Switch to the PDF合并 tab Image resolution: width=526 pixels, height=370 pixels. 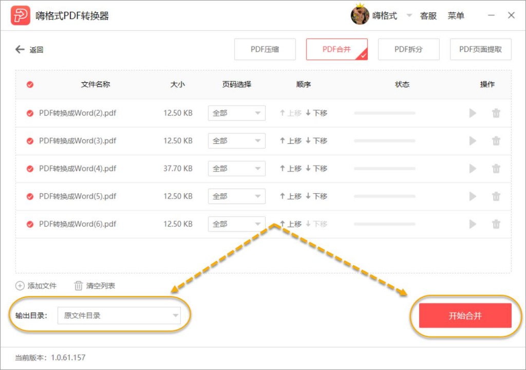point(336,49)
